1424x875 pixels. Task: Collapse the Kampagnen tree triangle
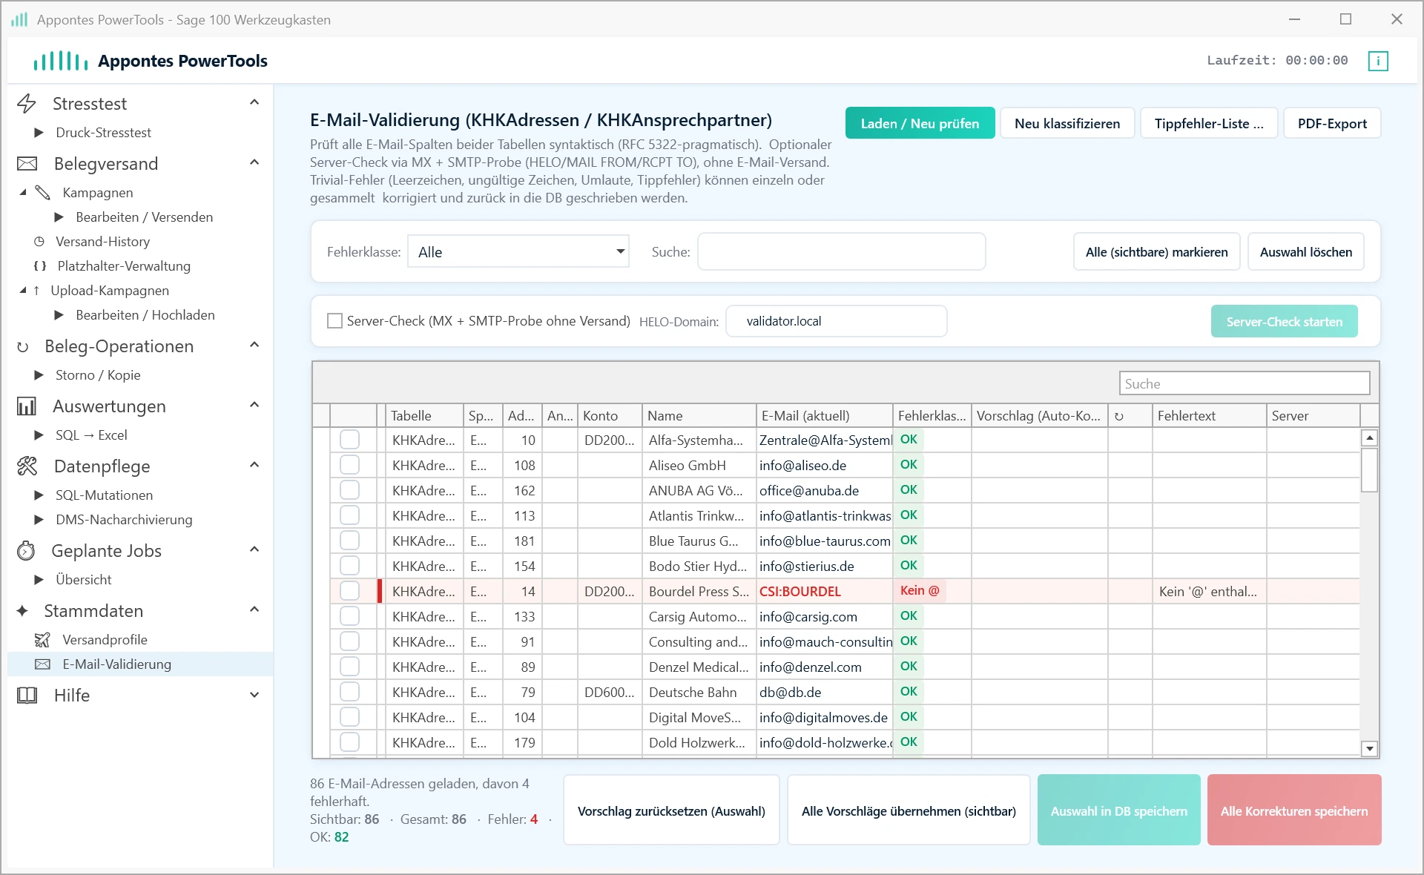(23, 193)
